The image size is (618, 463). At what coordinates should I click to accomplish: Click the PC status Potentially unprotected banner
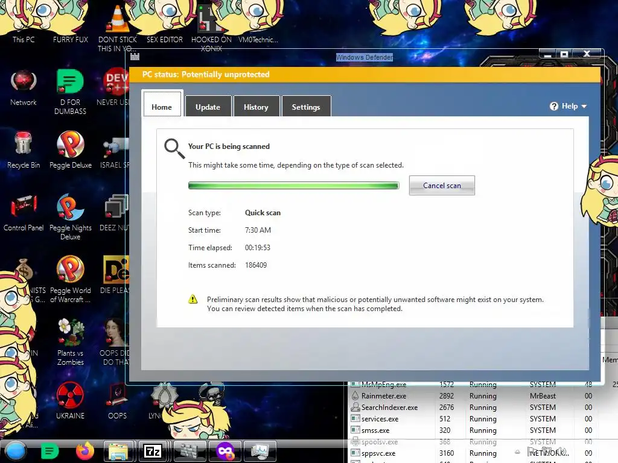click(365, 74)
